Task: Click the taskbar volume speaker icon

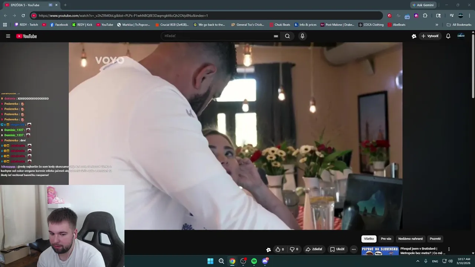Action: point(451,261)
